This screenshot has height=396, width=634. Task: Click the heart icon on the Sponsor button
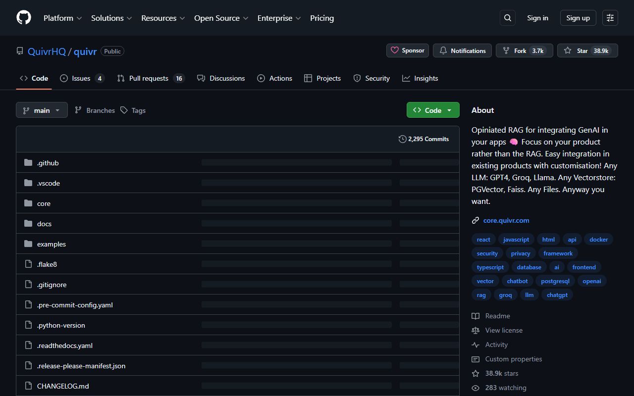point(395,50)
